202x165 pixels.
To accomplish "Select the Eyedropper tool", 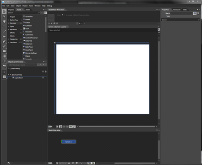I will pyautogui.click(x=4, y=32).
